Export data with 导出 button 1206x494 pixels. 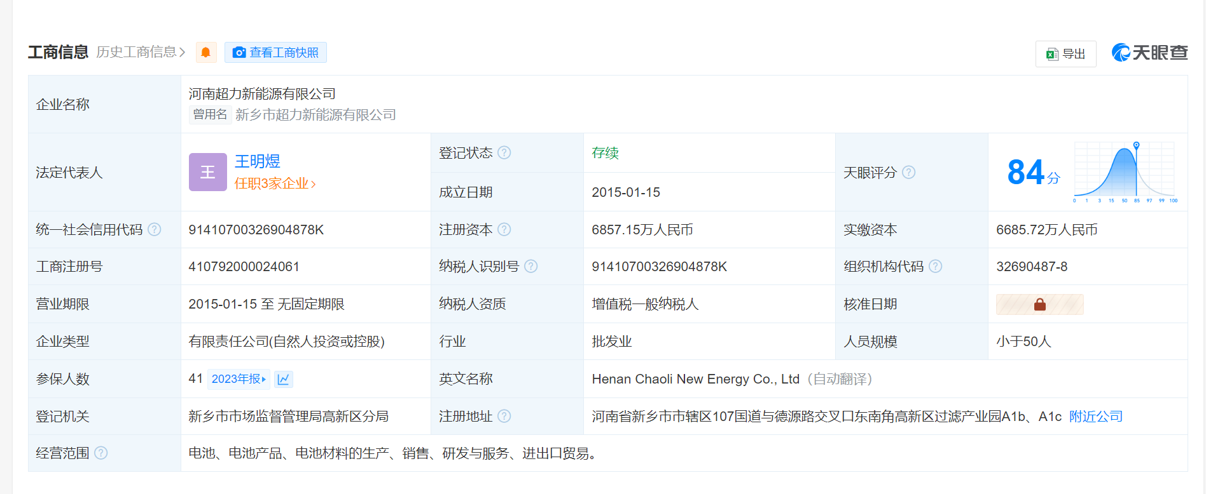coord(1065,54)
